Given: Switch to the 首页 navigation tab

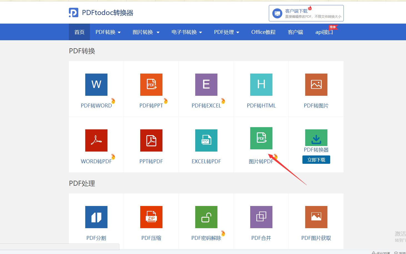Looking at the screenshot, I should click(79, 32).
